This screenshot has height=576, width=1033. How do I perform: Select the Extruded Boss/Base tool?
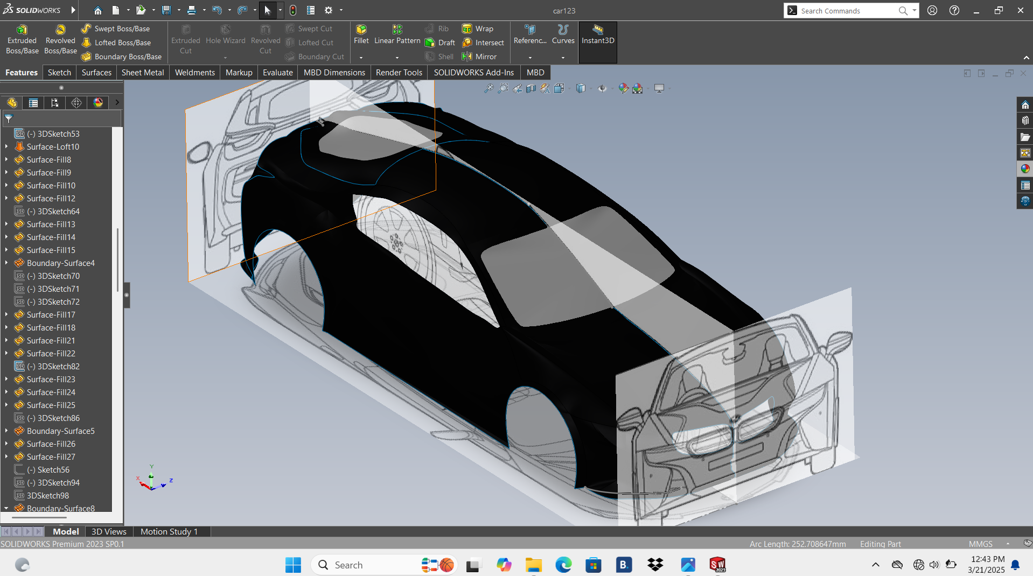(22, 38)
